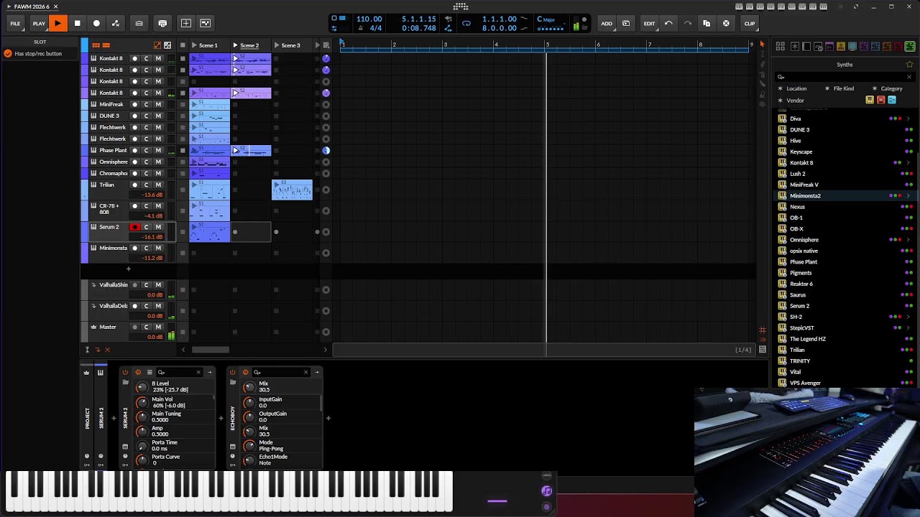Click the delete X icon in toolbar
This screenshot has height=517, width=920.
[x=726, y=23]
